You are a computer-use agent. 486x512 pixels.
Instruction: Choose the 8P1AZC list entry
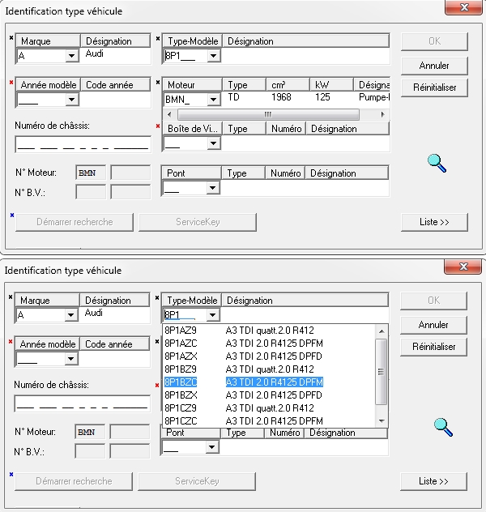pos(268,343)
